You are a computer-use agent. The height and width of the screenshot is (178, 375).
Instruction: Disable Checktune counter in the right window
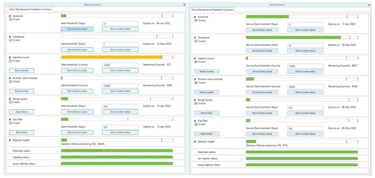196,41
